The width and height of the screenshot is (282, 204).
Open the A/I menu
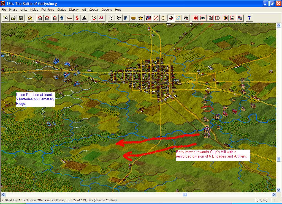84,10
